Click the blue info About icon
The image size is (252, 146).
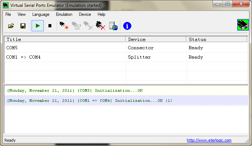pyautogui.click(x=127, y=26)
